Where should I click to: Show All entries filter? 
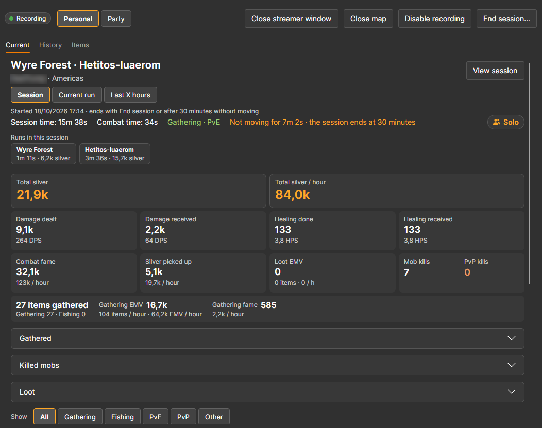(x=44, y=417)
